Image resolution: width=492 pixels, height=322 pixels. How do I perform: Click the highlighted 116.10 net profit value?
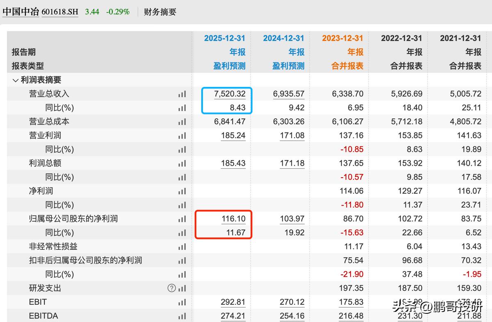coord(235,219)
